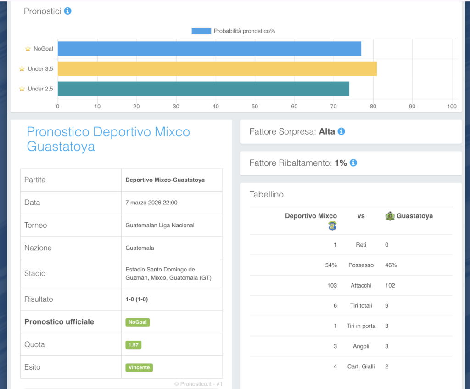Image resolution: width=470 pixels, height=389 pixels.
Task: Click the teal Under 2,5 bar
Action: [203, 89]
